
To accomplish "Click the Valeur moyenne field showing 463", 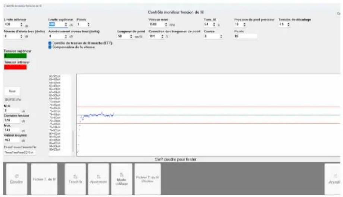I will point(12,140).
